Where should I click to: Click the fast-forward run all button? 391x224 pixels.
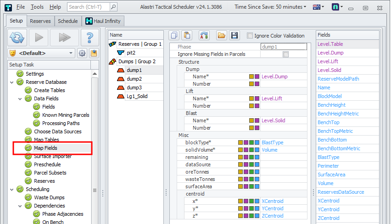click(x=64, y=38)
